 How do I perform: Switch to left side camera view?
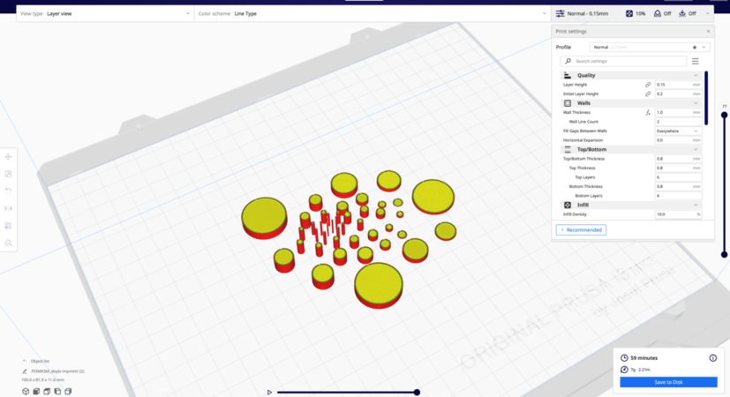pyautogui.click(x=57, y=392)
